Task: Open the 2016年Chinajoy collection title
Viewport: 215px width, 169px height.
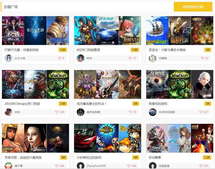Action: 22,104
